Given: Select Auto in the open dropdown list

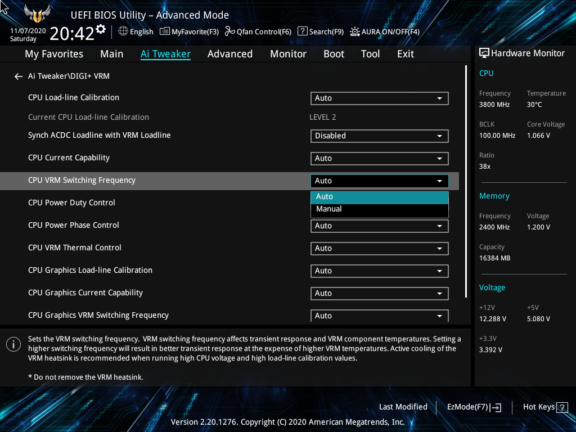Looking at the screenshot, I should 380,197.
